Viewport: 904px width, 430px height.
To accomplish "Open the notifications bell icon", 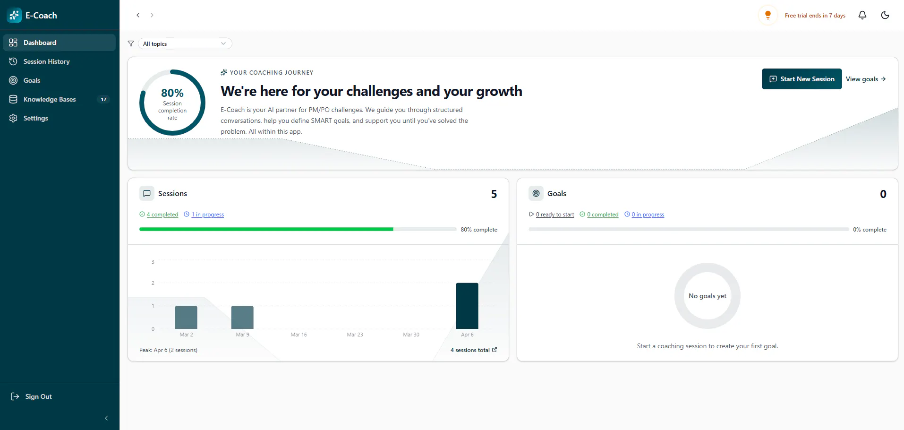I will (862, 15).
